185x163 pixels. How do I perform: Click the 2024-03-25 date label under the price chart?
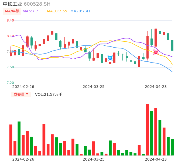click(94, 87)
